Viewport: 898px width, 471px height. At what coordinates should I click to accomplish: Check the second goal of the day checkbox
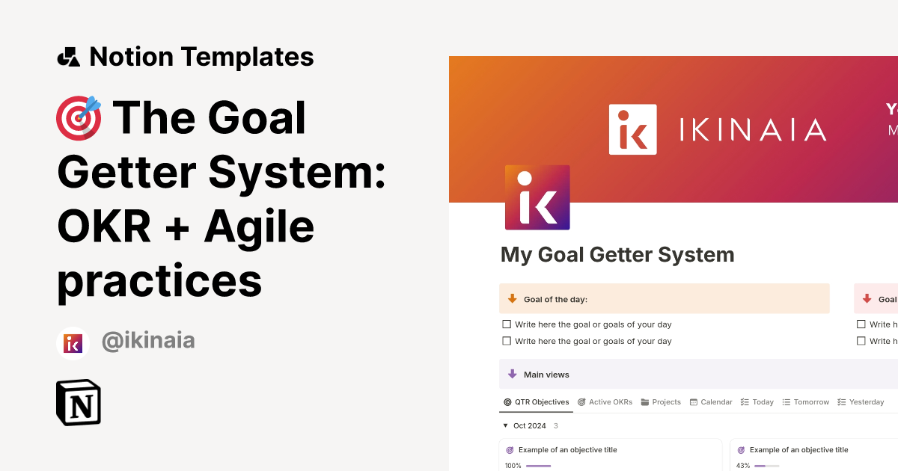click(507, 341)
